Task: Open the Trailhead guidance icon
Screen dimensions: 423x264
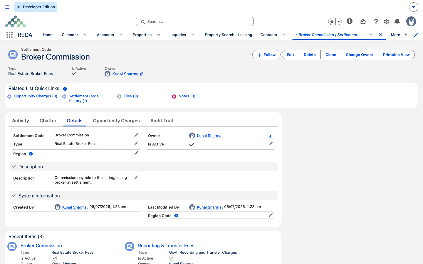Action: coord(363,21)
